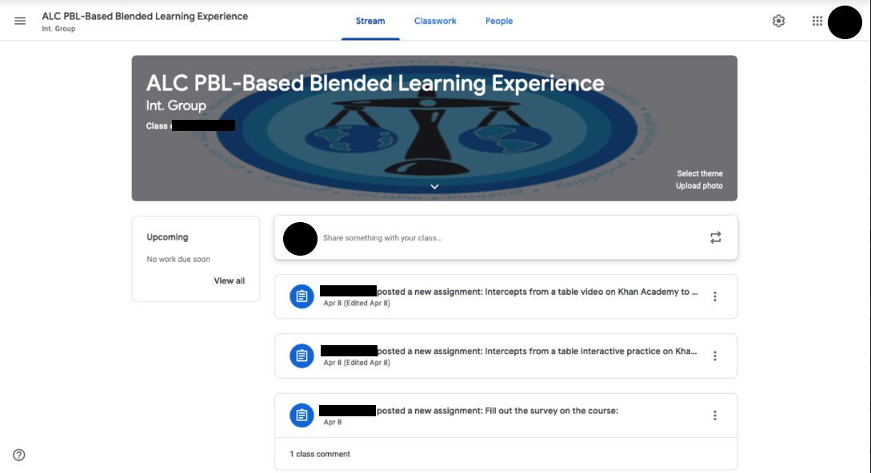Select the Stream tab
The height and width of the screenshot is (473, 871).
click(370, 21)
